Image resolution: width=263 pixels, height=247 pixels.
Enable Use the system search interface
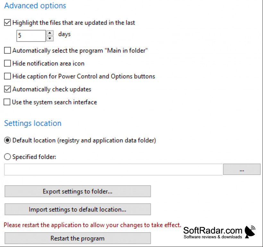click(x=7, y=102)
